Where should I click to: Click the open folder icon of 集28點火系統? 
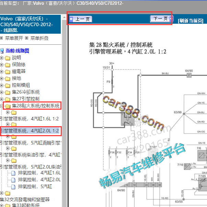click(8, 106)
